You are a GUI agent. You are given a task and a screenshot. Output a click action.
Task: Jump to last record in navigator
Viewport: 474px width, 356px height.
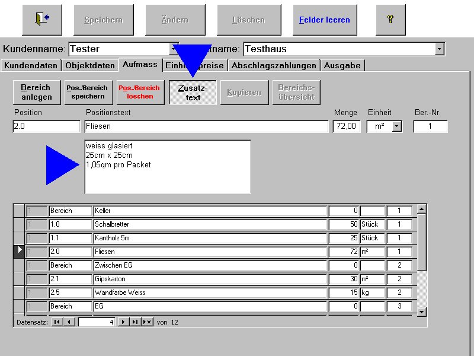(135, 322)
